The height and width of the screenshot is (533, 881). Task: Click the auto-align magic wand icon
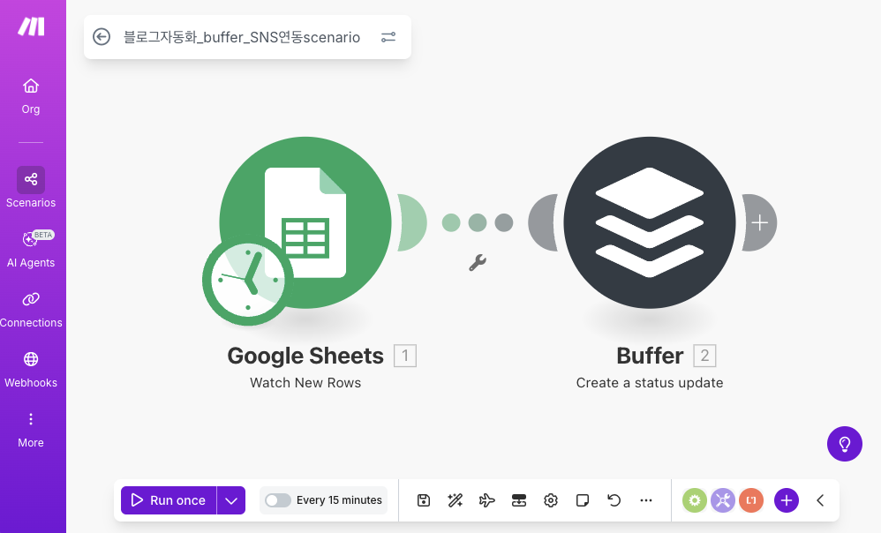[456, 500]
